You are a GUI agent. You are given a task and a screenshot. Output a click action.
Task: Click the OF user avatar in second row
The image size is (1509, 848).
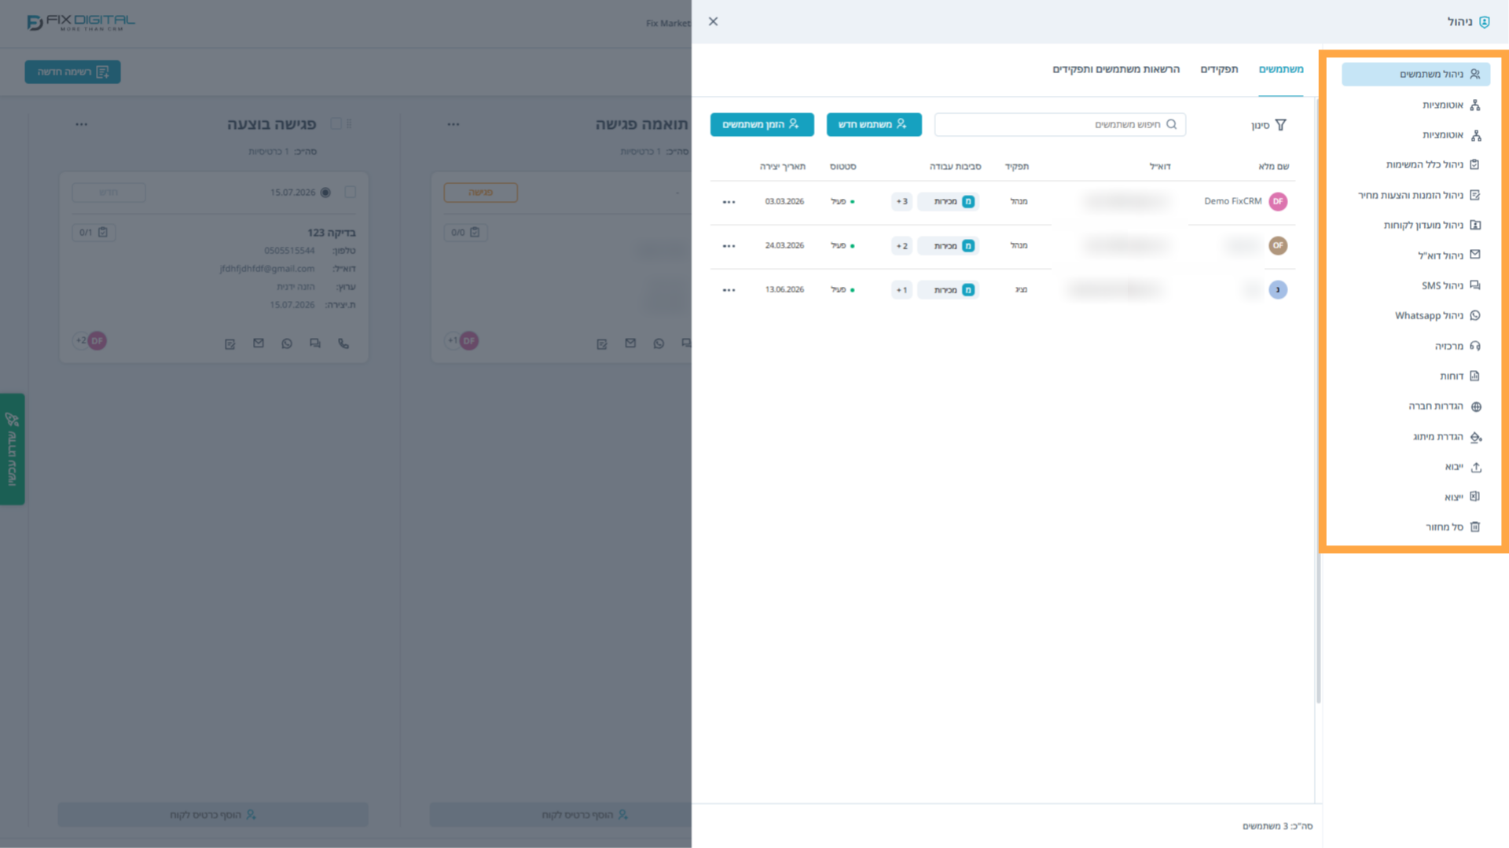1278,245
